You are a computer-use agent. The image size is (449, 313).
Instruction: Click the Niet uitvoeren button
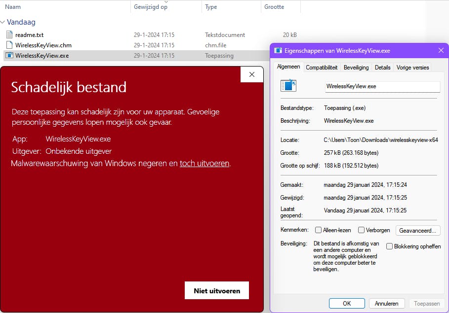217,291
